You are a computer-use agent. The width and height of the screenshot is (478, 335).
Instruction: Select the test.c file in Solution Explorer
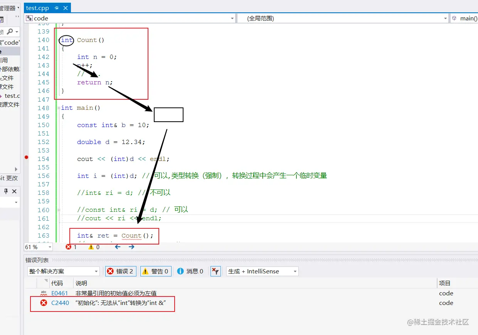pos(12,95)
